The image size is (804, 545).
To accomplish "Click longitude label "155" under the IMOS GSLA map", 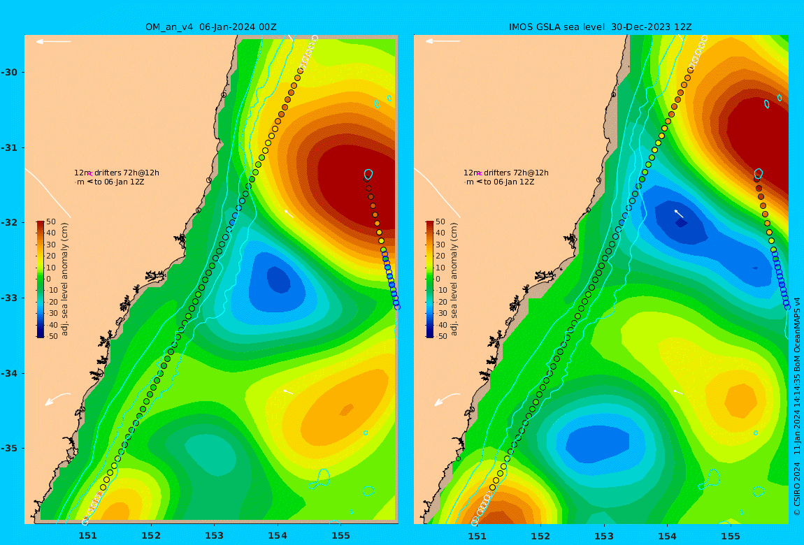I will point(731,536).
